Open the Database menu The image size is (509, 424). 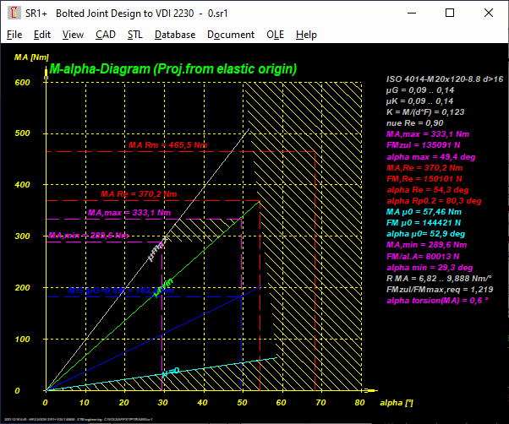tap(175, 35)
